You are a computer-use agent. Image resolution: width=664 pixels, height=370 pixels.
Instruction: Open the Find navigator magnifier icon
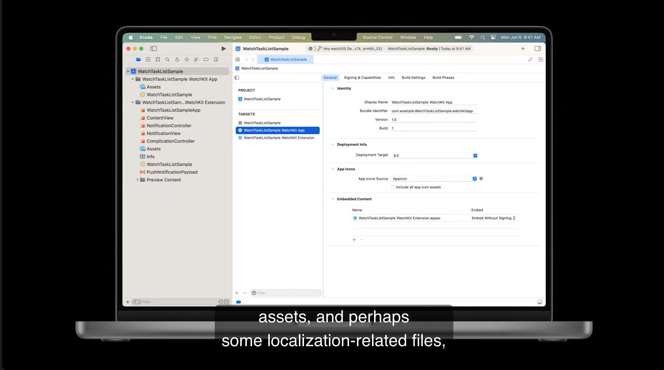coord(167,60)
